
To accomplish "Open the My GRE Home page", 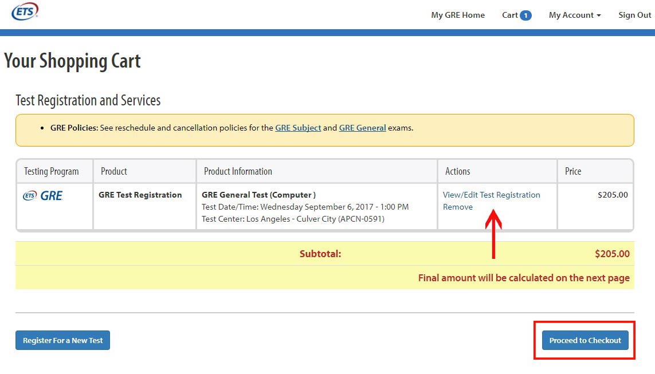I will pos(457,15).
